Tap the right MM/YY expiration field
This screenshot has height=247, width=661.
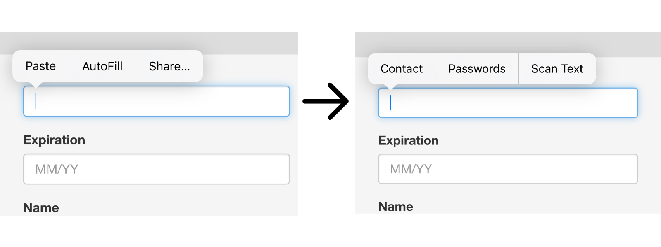tap(507, 169)
